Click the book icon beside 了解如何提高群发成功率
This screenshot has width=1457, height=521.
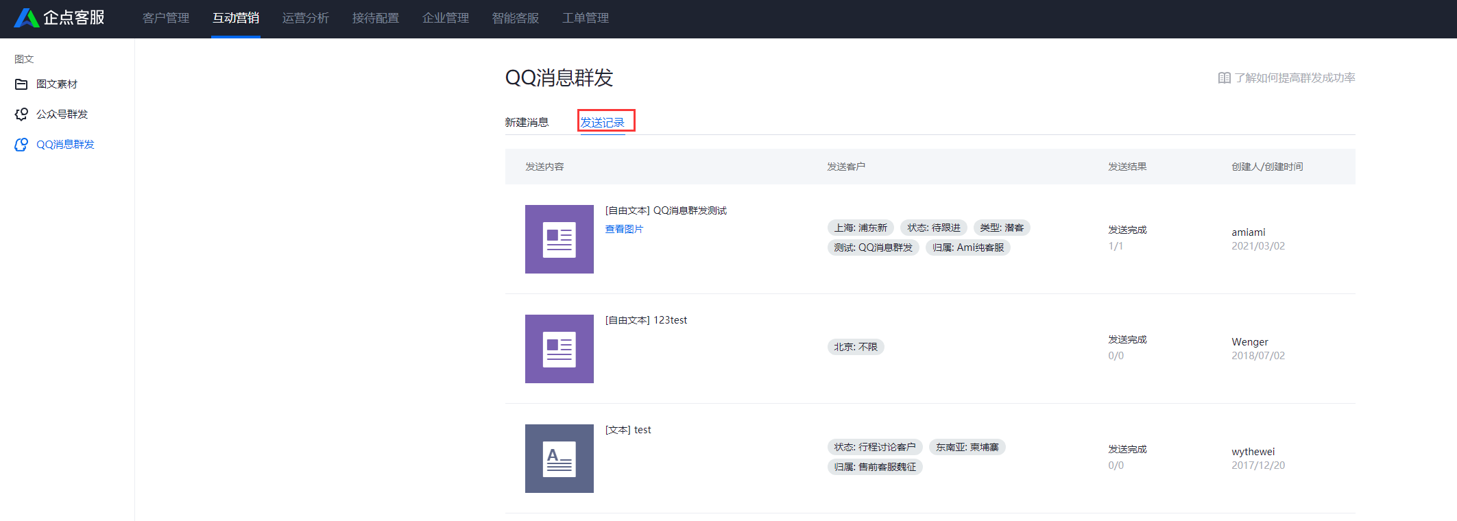tap(1225, 78)
